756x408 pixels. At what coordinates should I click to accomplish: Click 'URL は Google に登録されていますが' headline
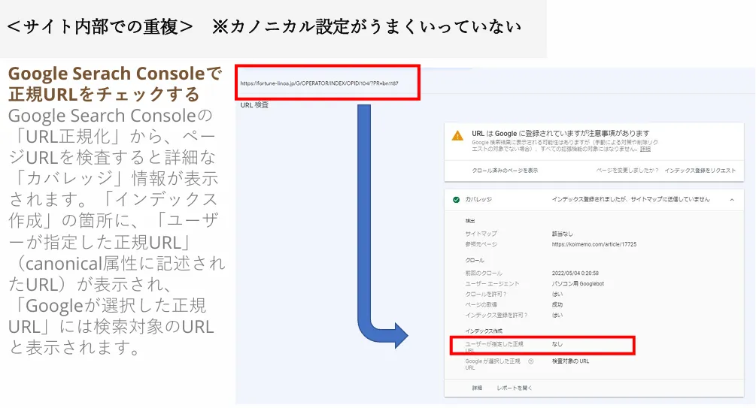click(x=560, y=134)
